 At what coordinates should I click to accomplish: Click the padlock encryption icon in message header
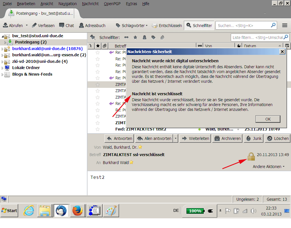251,156
